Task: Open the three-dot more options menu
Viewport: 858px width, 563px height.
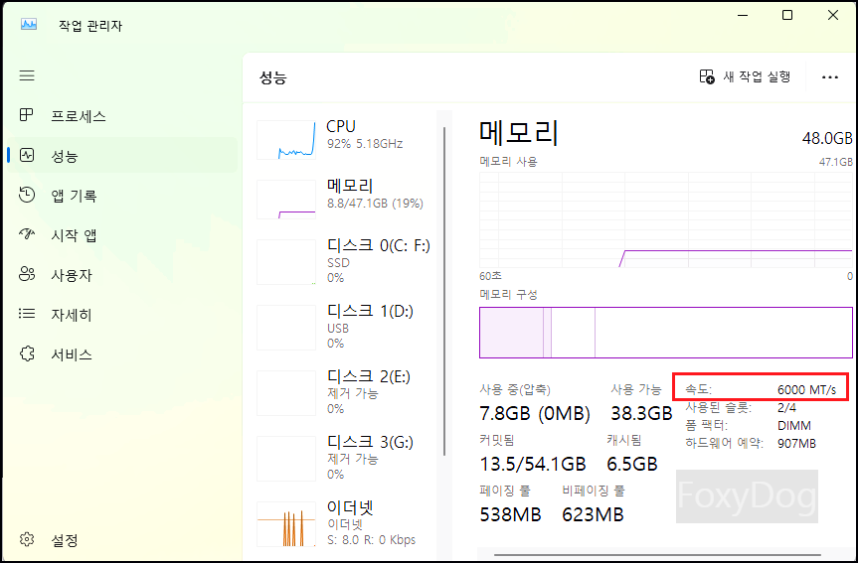Action: 829,77
